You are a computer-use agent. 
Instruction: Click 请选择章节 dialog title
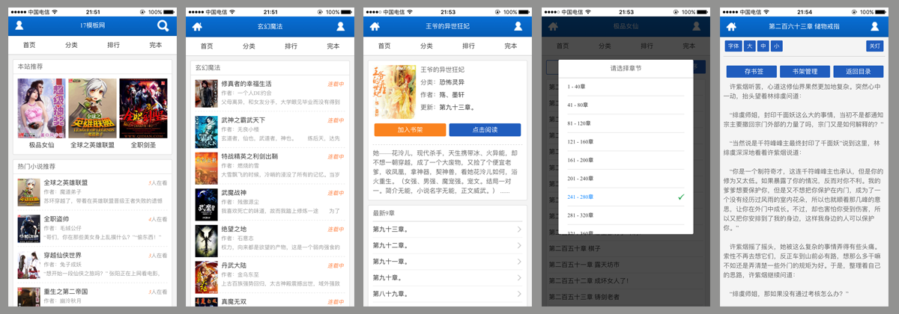[626, 68]
